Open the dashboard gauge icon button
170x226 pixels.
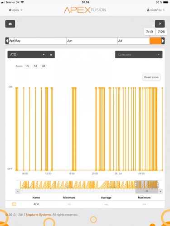click(10, 24)
